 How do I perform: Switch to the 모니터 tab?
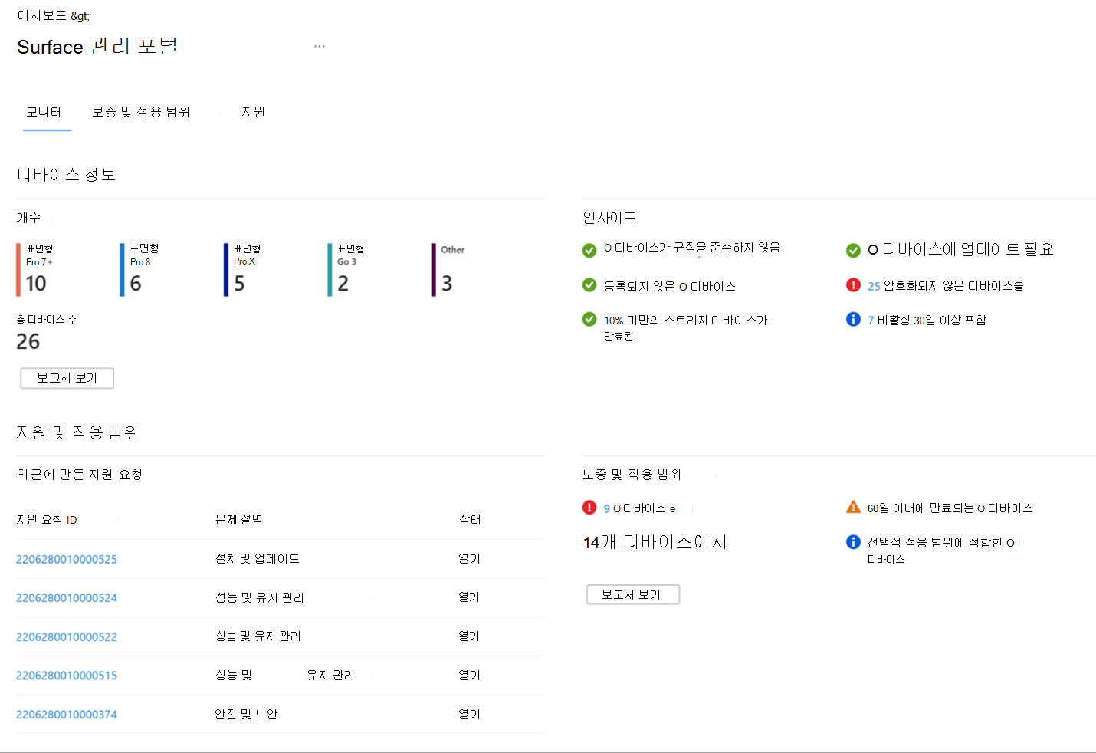44,112
